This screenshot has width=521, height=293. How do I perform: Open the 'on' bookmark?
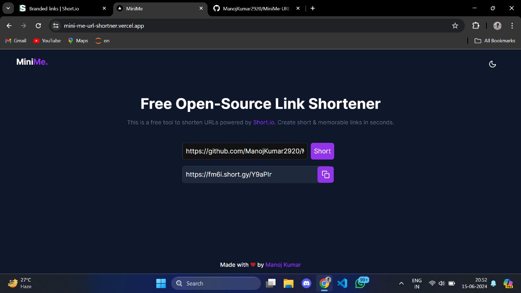(102, 41)
